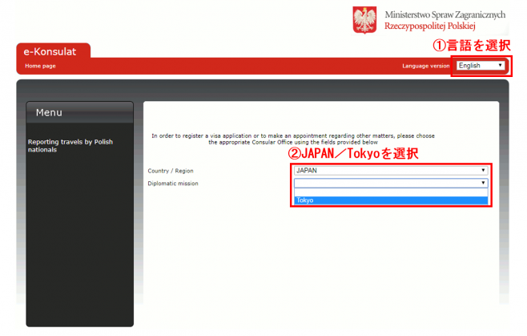527x336 pixels.
Task: Click the arrow of the JAPAN dropdown
Action: click(483, 170)
